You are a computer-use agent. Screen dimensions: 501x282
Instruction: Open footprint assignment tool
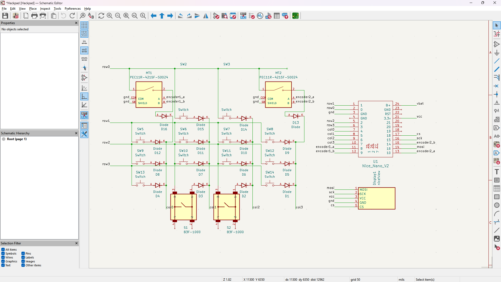coord(268,16)
